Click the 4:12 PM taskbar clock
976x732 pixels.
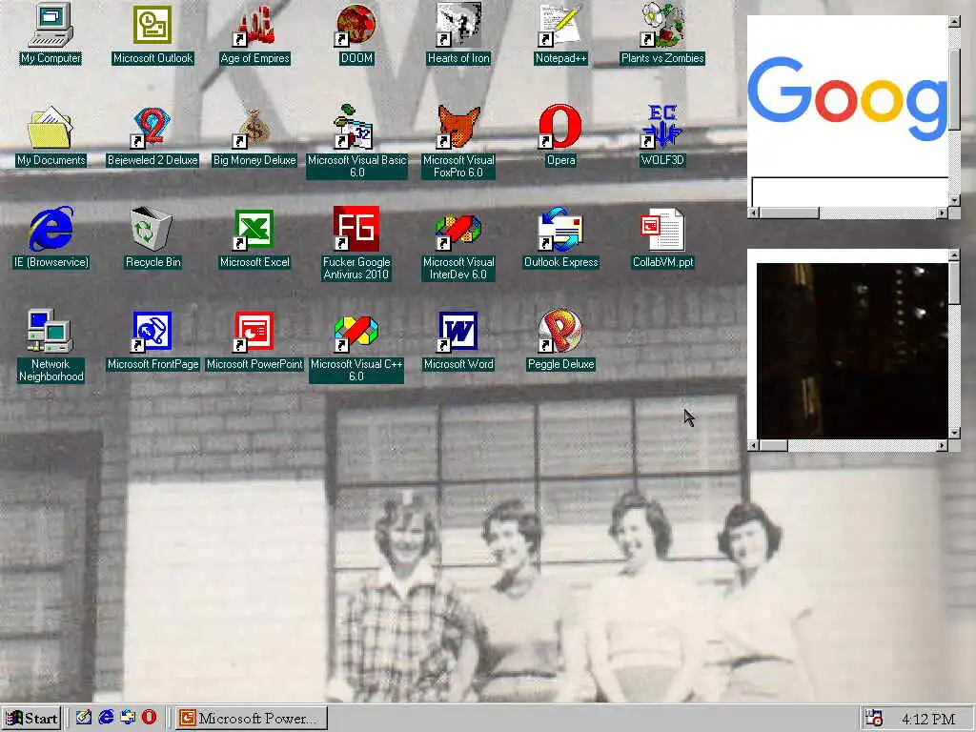click(x=928, y=719)
